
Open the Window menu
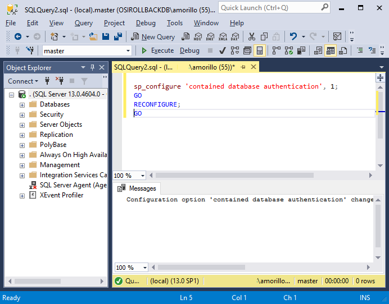(206, 23)
